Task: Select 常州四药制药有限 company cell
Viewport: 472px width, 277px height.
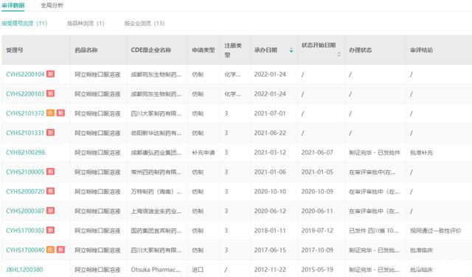Action: click(x=156, y=172)
